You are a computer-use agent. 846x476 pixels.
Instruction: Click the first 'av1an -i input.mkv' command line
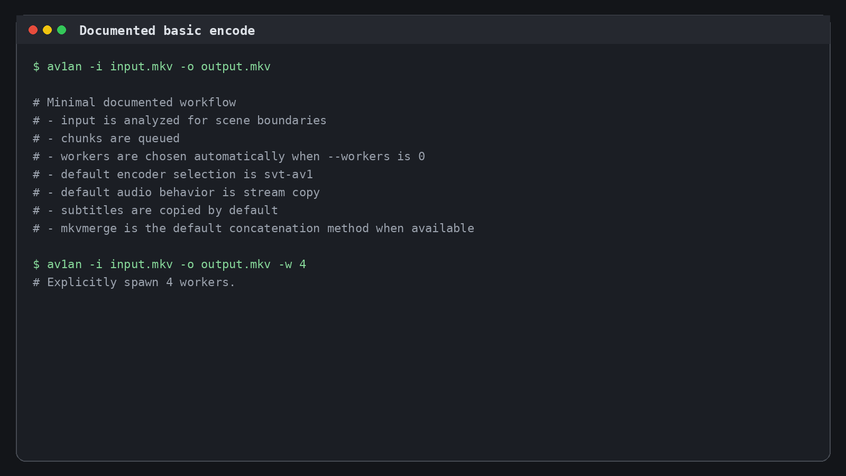pos(152,67)
